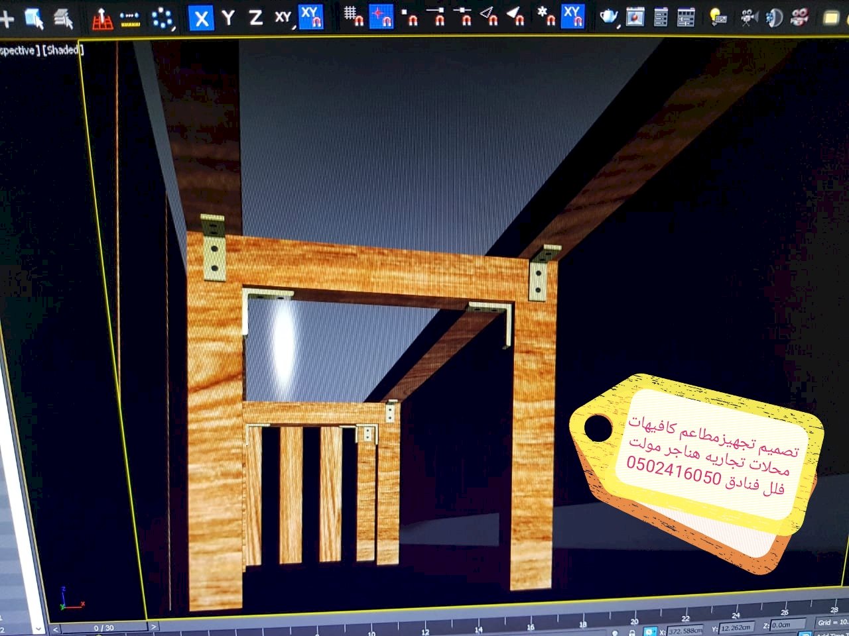The image size is (849, 636).
Task: Click the time slider previous-frame arrow
Action: coord(56,628)
